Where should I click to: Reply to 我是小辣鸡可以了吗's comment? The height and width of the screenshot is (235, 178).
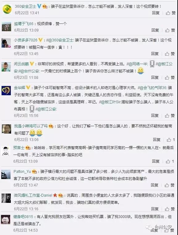click(157, 140)
